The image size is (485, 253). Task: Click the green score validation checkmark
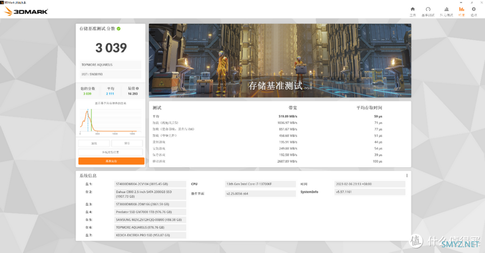pyautogui.click(x=119, y=29)
